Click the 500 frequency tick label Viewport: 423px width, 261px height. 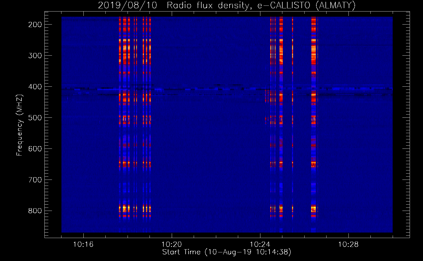click(35, 118)
